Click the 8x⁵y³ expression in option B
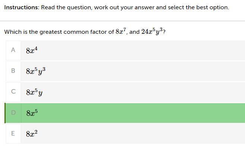 click(36, 71)
